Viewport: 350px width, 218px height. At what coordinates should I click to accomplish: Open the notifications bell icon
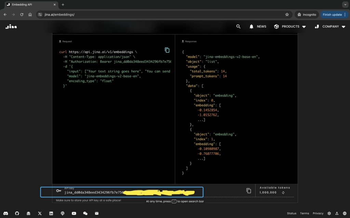tap(252, 26)
